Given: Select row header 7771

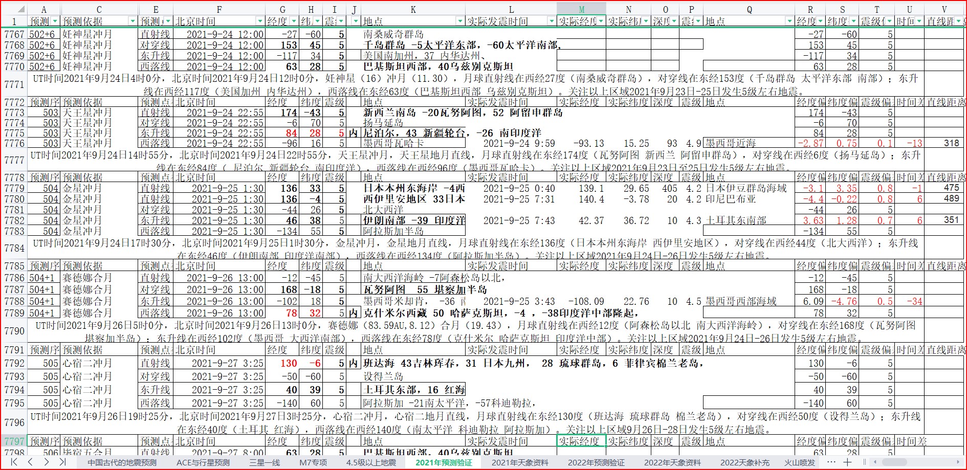Looking at the screenshot, I should tap(14, 84).
